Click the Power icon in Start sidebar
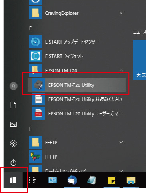The image size is (146, 193). [14, 163]
